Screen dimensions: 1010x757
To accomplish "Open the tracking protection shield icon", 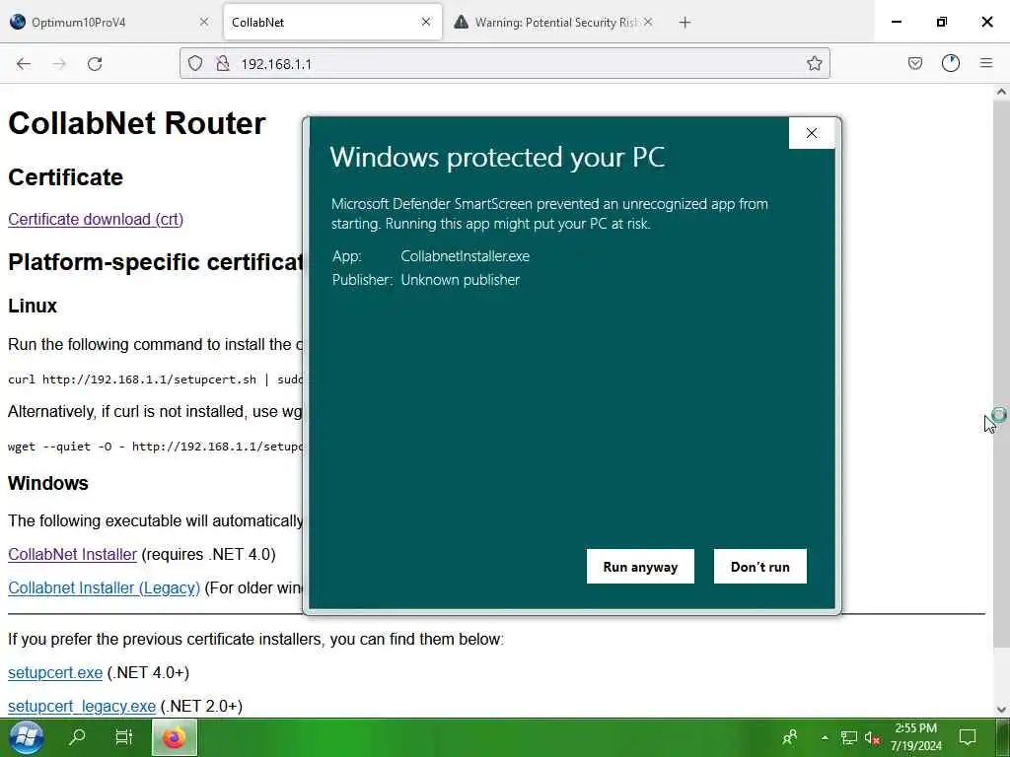I will coord(195,63).
